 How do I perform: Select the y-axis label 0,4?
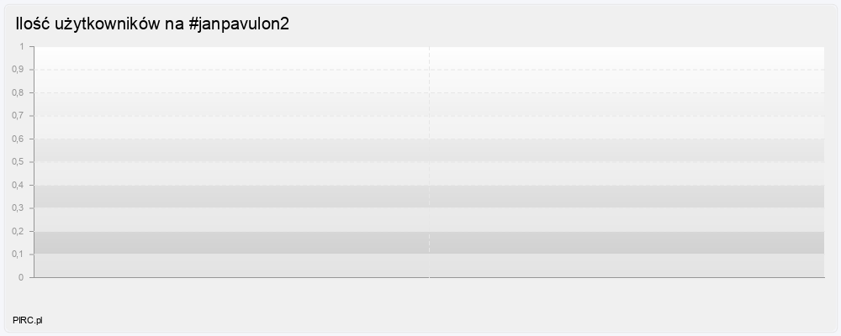tap(19, 185)
